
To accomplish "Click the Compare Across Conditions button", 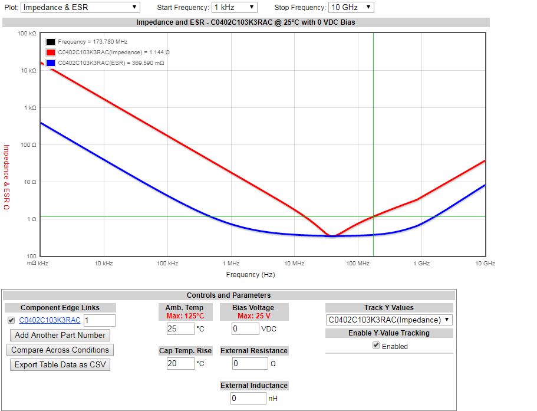I will pyautogui.click(x=61, y=350).
